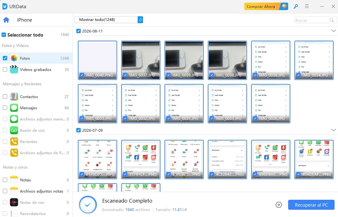Select the Contactos category label

coord(29,97)
